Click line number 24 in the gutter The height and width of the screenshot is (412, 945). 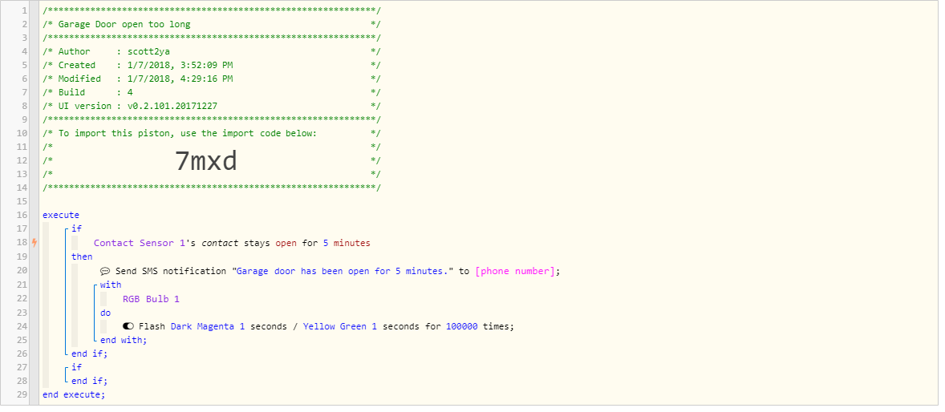[22, 326]
